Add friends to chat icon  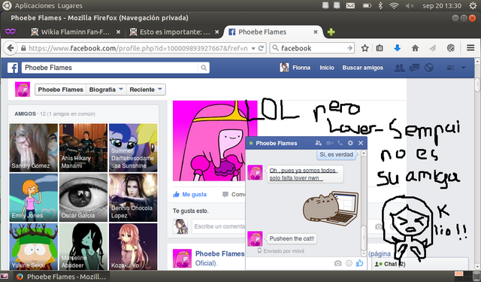tap(318, 143)
